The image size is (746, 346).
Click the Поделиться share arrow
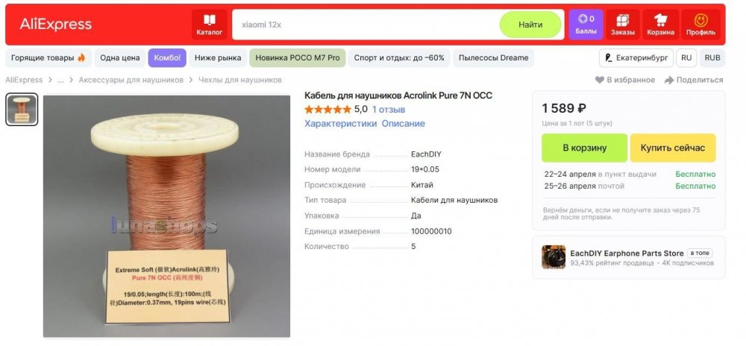tap(670, 80)
